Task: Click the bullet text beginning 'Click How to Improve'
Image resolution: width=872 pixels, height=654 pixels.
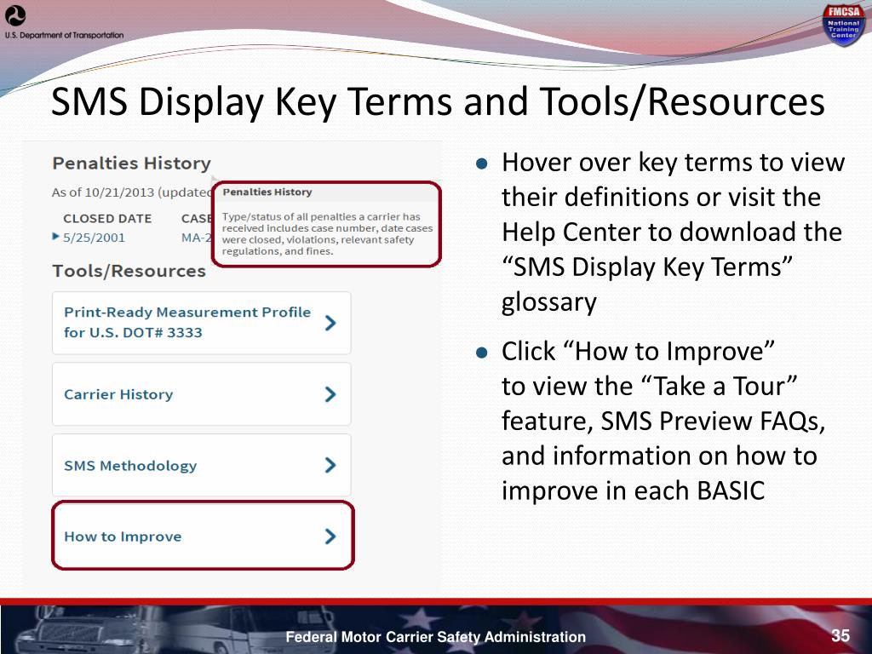Action: coord(663,421)
